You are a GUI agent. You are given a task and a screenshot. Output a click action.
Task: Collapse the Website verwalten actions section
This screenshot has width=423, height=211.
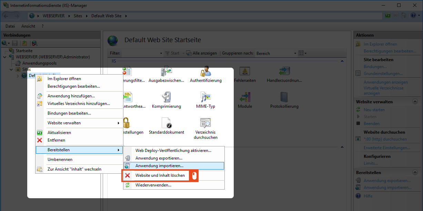tap(415, 102)
